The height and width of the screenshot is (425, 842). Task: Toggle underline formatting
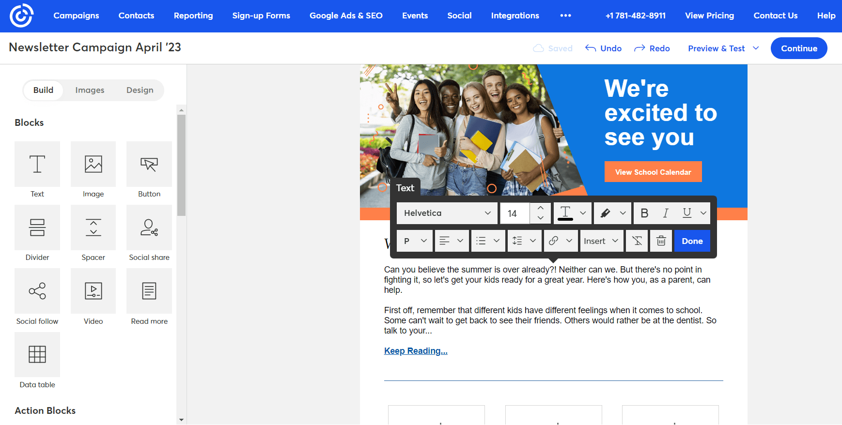pos(687,213)
